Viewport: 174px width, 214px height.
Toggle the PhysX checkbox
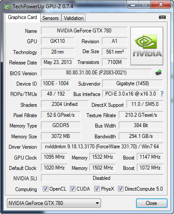click(x=97, y=189)
